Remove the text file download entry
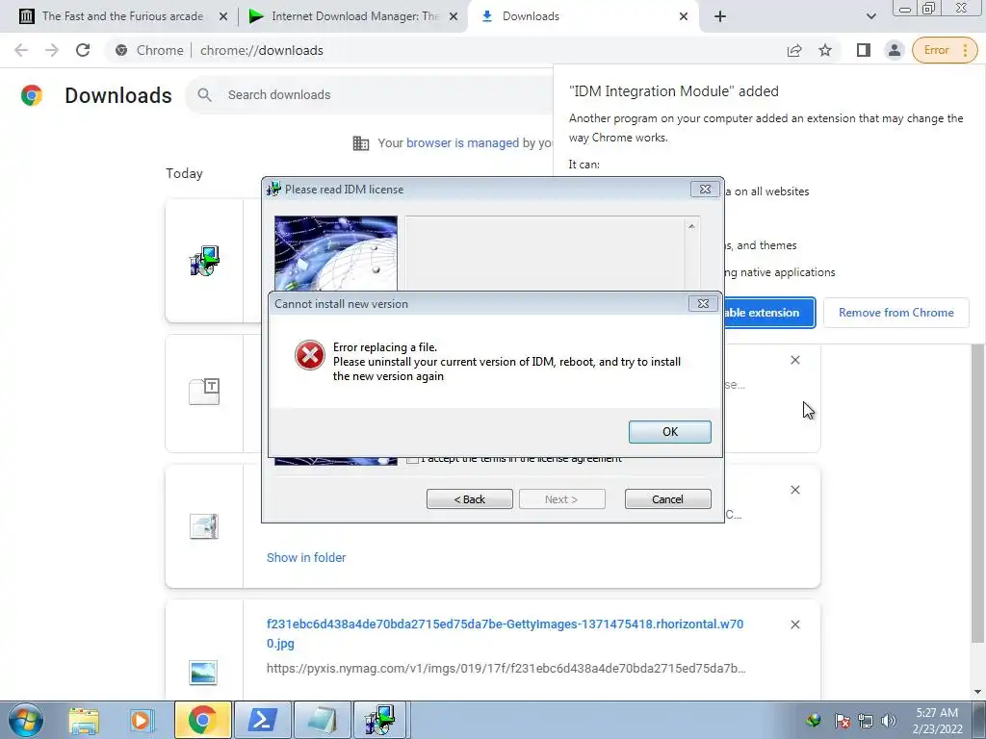Image resolution: width=986 pixels, height=739 pixels. pos(794,360)
